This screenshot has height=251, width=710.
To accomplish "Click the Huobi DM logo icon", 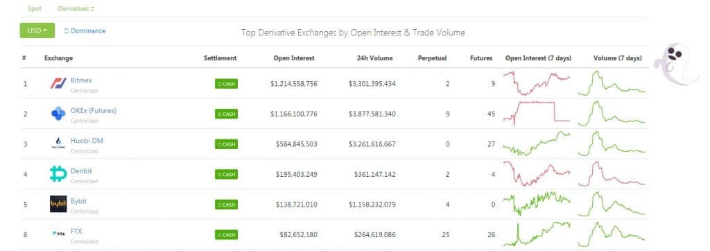I will pyautogui.click(x=58, y=144).
